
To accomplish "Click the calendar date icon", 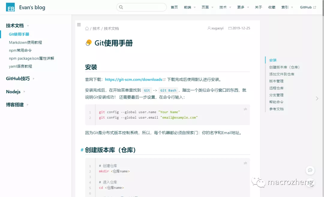I will 230,28.
